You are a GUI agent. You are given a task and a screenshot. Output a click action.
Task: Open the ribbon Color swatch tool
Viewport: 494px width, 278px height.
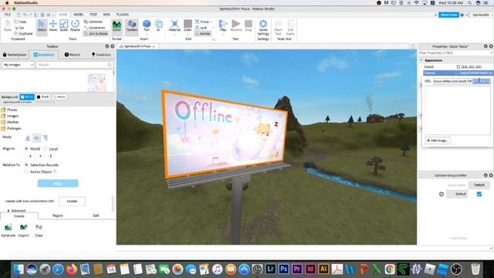coord(188,25)
